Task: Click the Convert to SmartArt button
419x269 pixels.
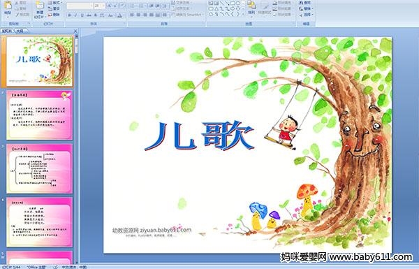Action: click(188, 15)
